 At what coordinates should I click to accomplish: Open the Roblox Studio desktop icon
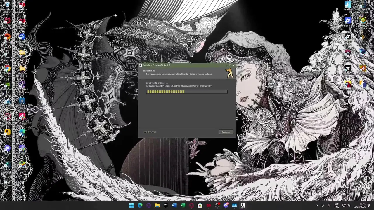pos(348,39)
